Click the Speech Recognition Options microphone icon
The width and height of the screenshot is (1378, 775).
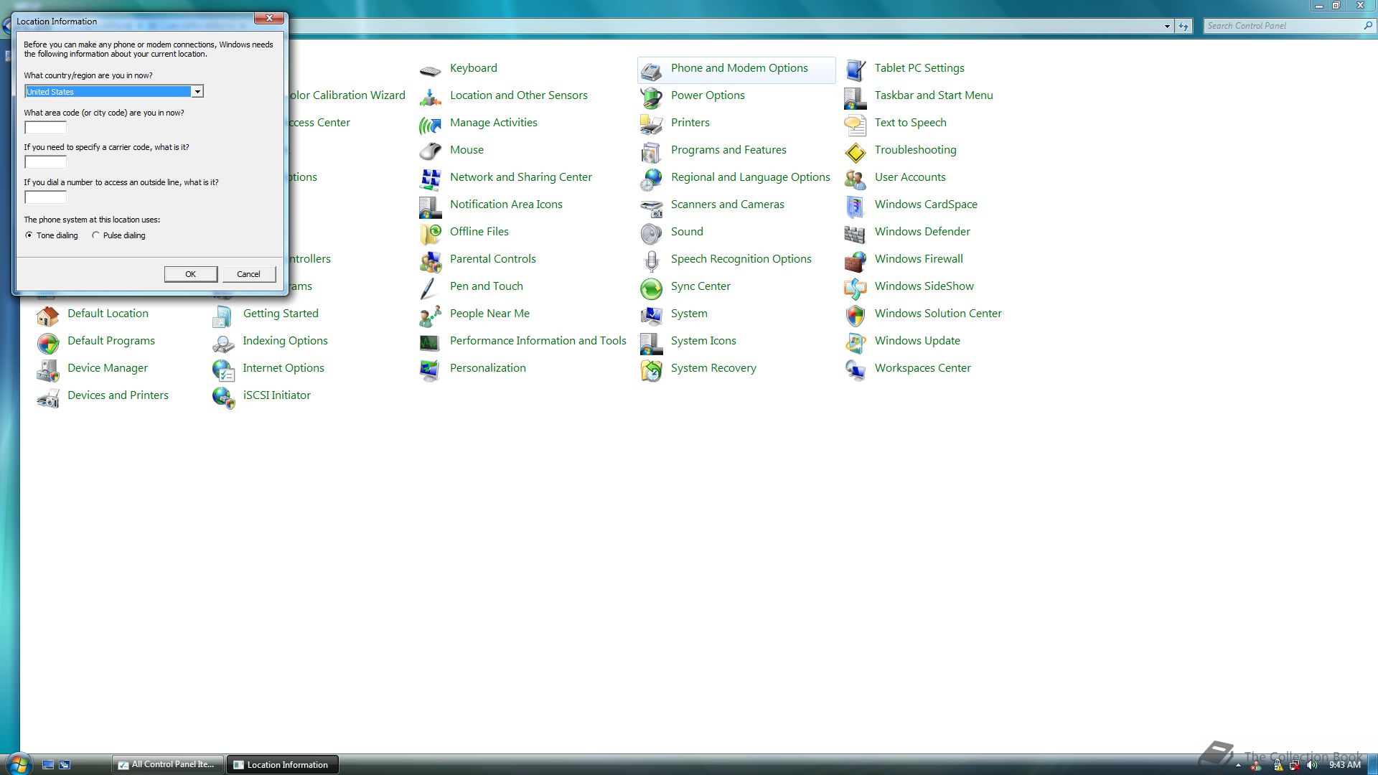tap(651, 260)
